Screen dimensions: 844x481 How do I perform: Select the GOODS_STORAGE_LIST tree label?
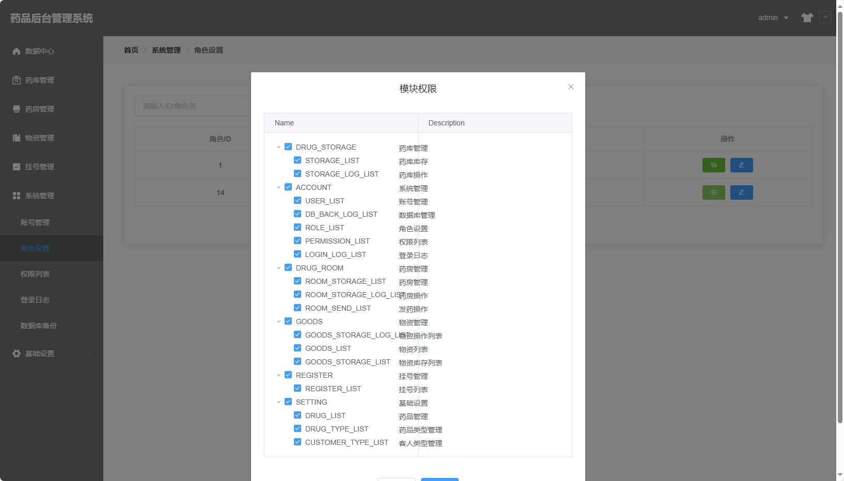pos(348,362)
